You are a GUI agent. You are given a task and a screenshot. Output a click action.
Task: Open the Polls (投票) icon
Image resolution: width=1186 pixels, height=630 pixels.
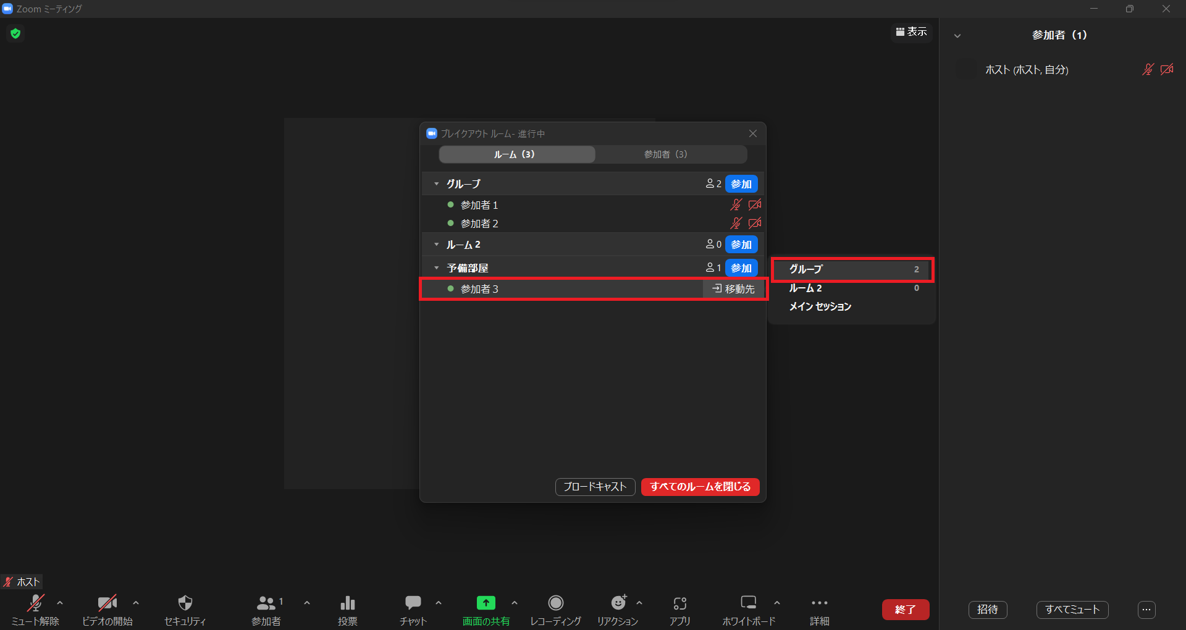[347, 603]
